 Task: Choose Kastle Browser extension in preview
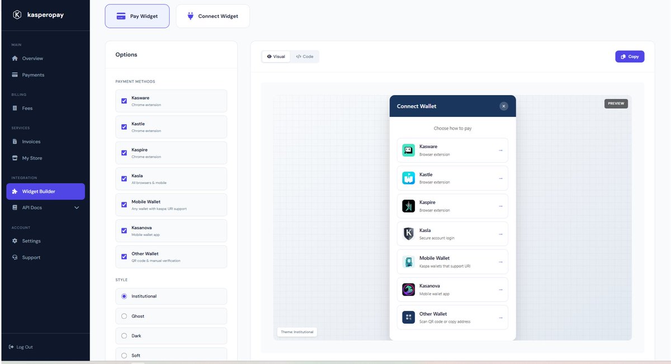click(x=452, y=178)
